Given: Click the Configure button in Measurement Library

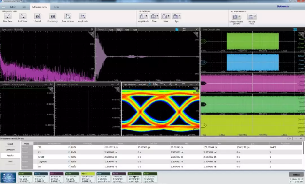Looking at the screenshot, I should [10, 150].
